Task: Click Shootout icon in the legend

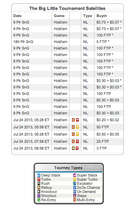Action: tap(39, 196)
